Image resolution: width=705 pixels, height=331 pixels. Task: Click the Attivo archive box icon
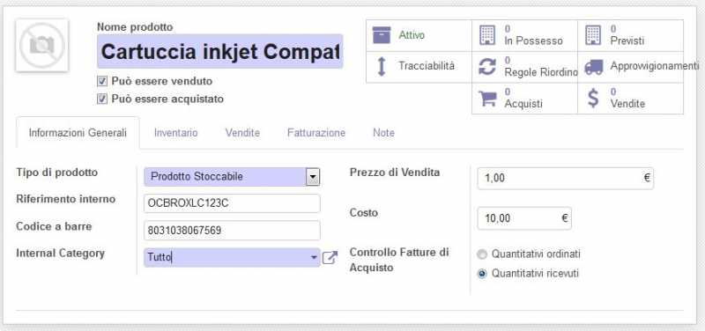pyautogui.click(x=382, y=35)
